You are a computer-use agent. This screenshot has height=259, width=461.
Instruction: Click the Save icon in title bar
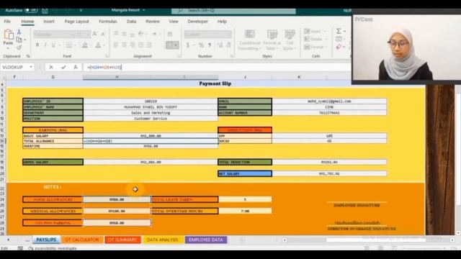coord(45,11)
